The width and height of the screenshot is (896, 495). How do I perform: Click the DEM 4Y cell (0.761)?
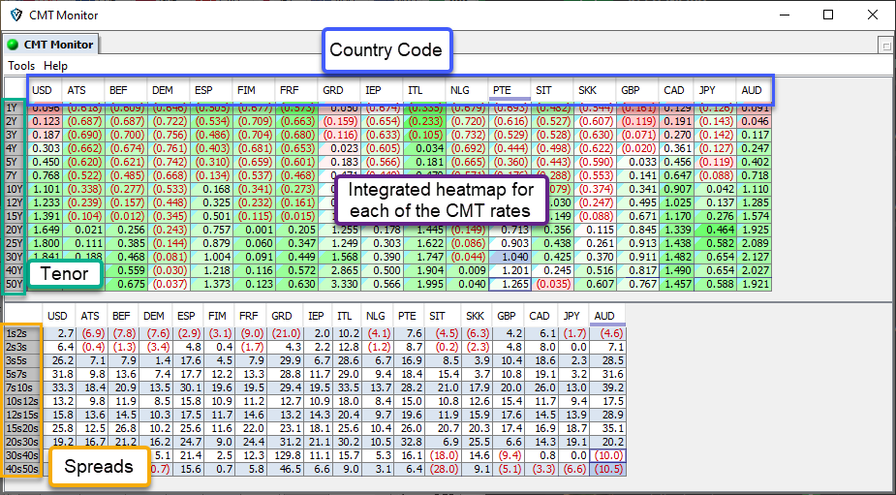tap(169, 148)
